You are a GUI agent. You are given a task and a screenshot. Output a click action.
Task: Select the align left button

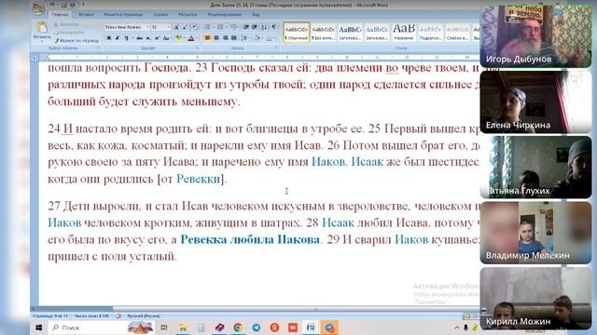pos(207,38)
